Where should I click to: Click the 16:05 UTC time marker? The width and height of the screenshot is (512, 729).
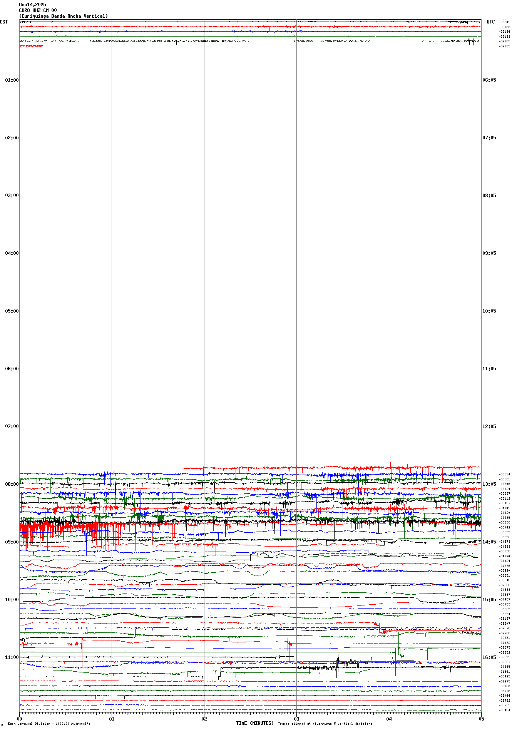tap(489, 657)
